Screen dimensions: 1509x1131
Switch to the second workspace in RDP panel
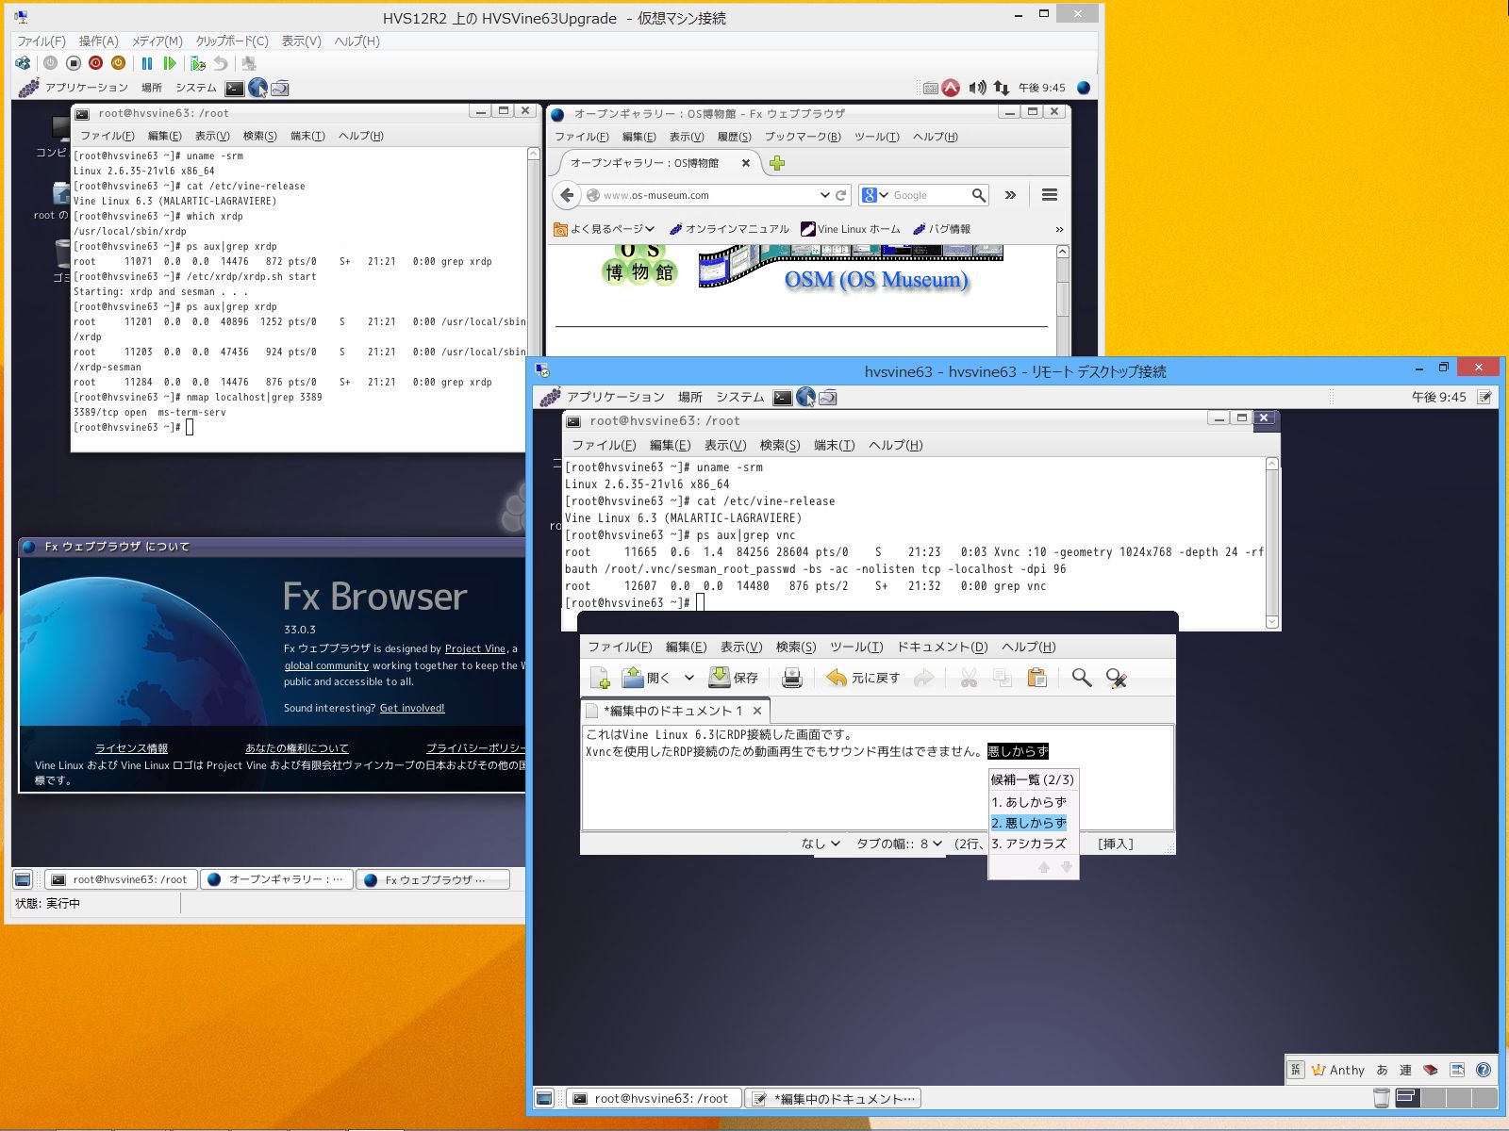click(1434, 1098)
